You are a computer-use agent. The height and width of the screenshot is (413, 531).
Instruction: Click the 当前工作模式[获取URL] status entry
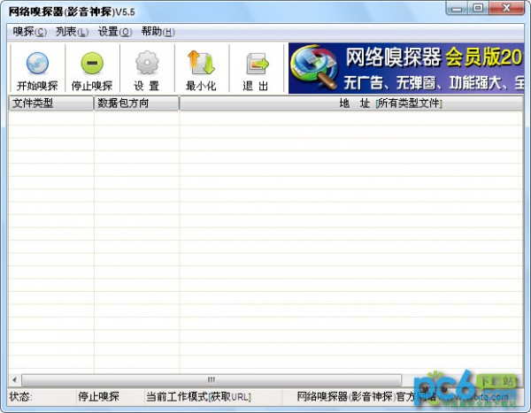click(198, 396)
